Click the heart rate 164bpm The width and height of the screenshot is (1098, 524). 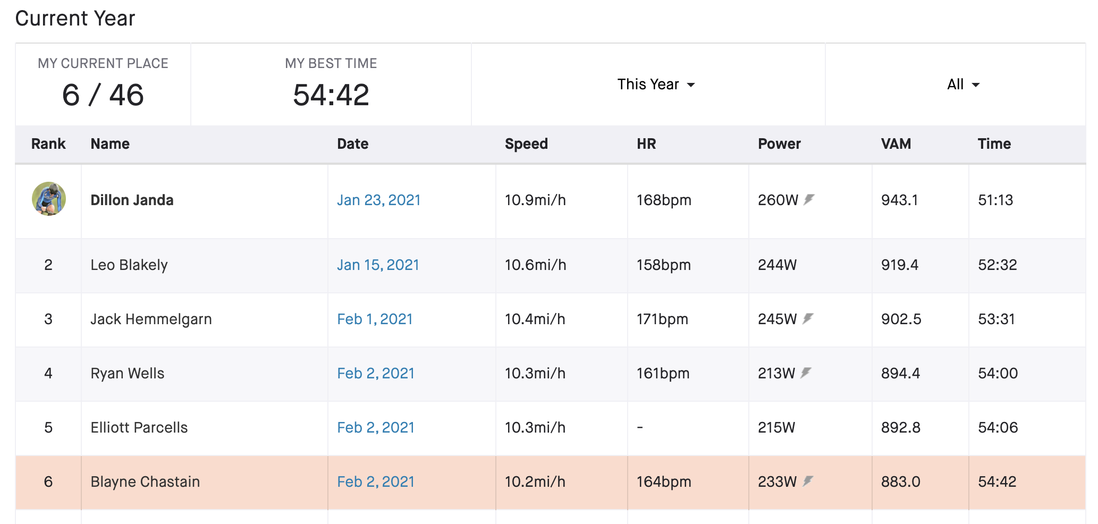[x=664, y=481]
